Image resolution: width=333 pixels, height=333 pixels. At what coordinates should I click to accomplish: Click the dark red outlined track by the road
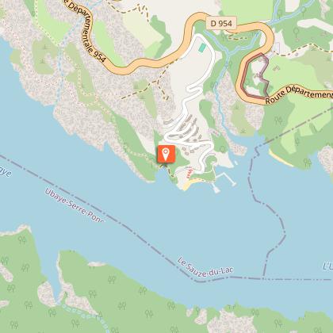(x=255, y=76)
